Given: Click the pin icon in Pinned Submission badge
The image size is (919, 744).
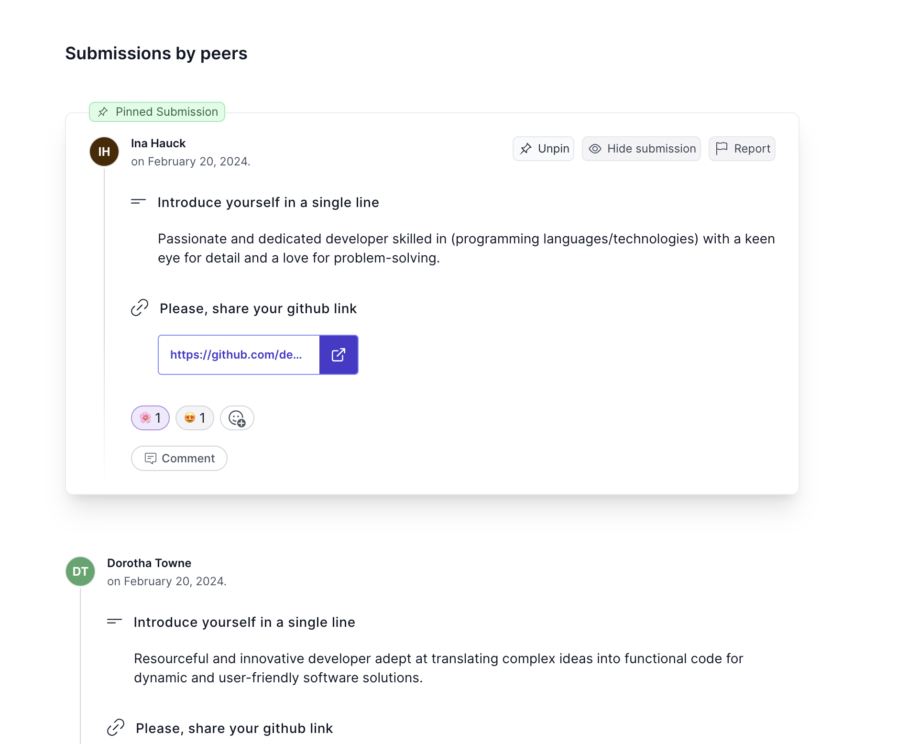Looking at the screenshot, I should pyautogui.click(x=103, y=112).
